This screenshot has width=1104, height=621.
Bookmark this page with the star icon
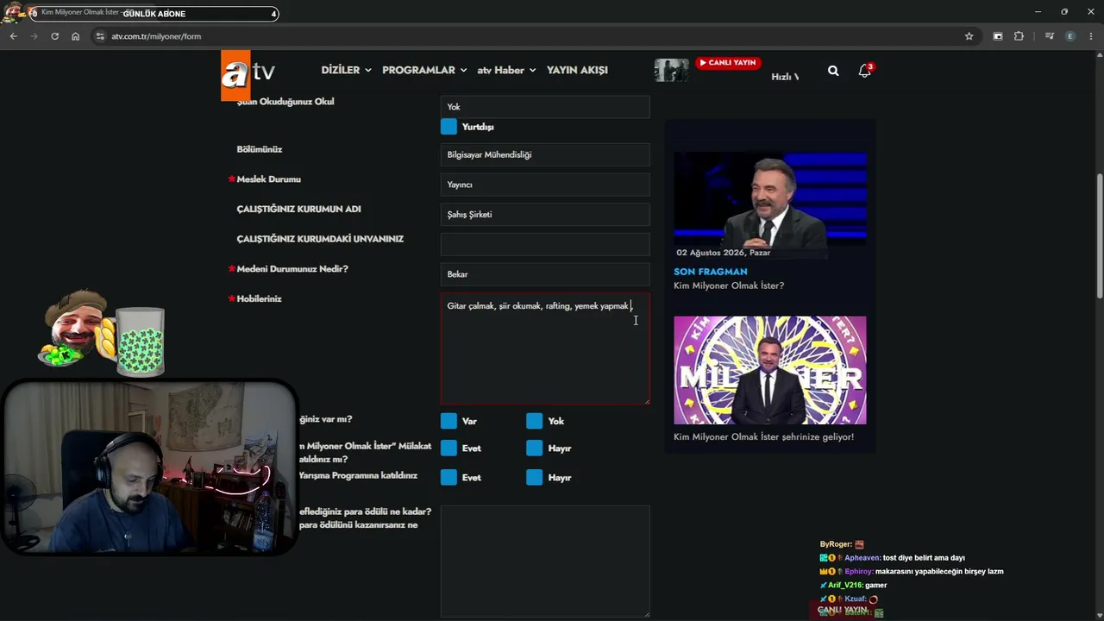click(x=969, y=36)
